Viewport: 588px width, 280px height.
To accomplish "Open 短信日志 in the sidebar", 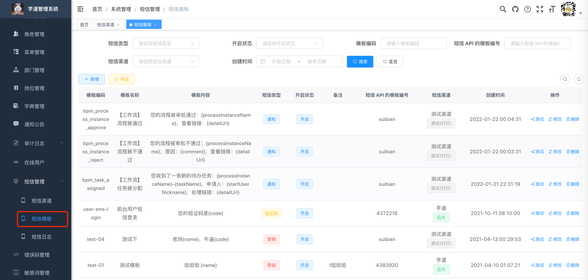I will [41, 237].
